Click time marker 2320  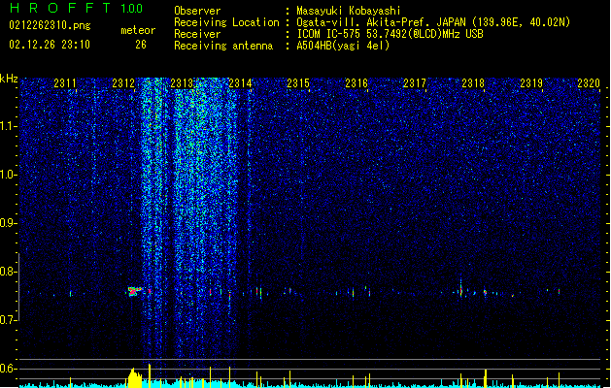[x=589, y=82]
